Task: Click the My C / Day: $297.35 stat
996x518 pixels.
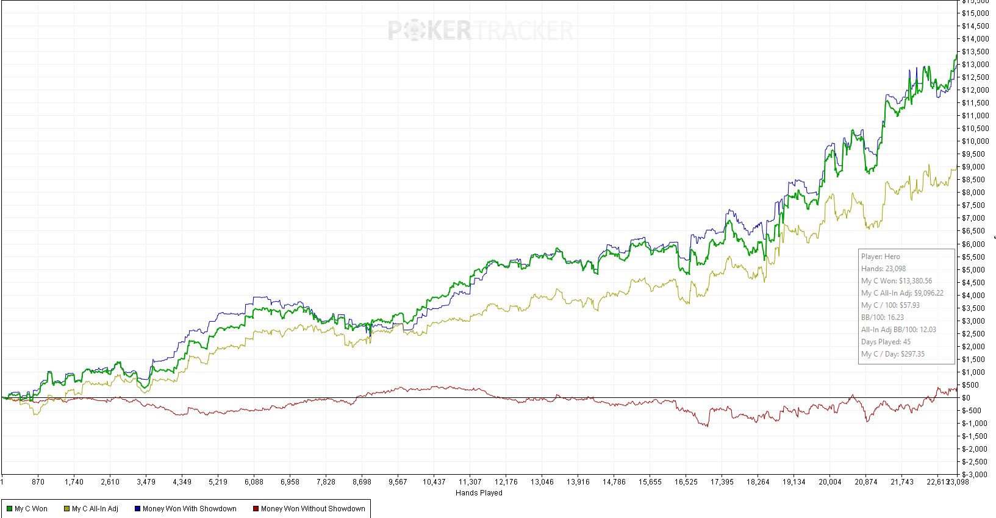Action: click(x=892, y=354)
